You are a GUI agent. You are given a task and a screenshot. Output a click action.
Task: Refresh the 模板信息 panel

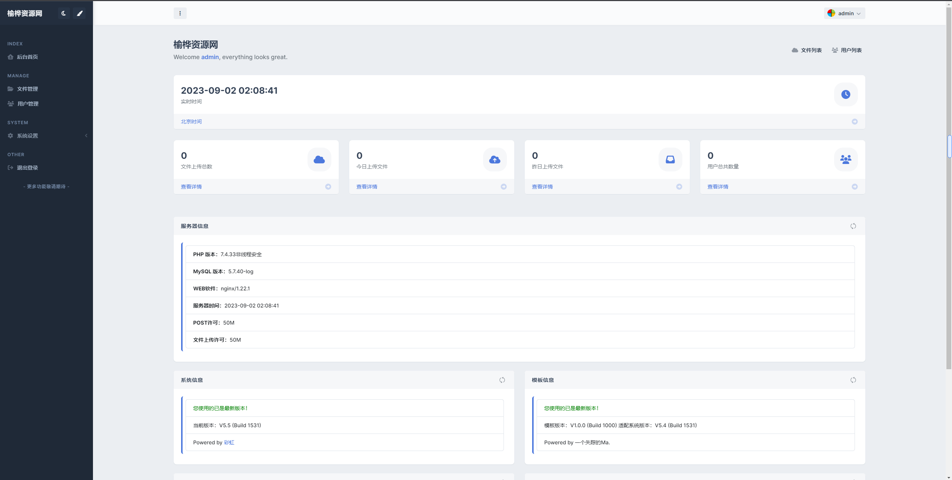click(853, 380)
